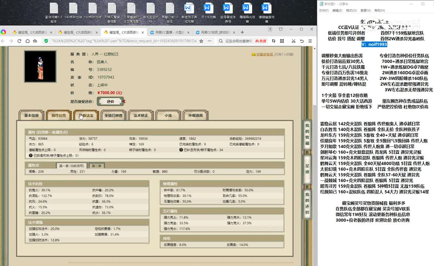
Task: Click the undo closed tab arrow
Action: [302, 41]
